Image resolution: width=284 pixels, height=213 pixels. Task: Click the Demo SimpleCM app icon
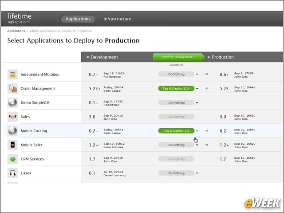[x=12, y=103]
